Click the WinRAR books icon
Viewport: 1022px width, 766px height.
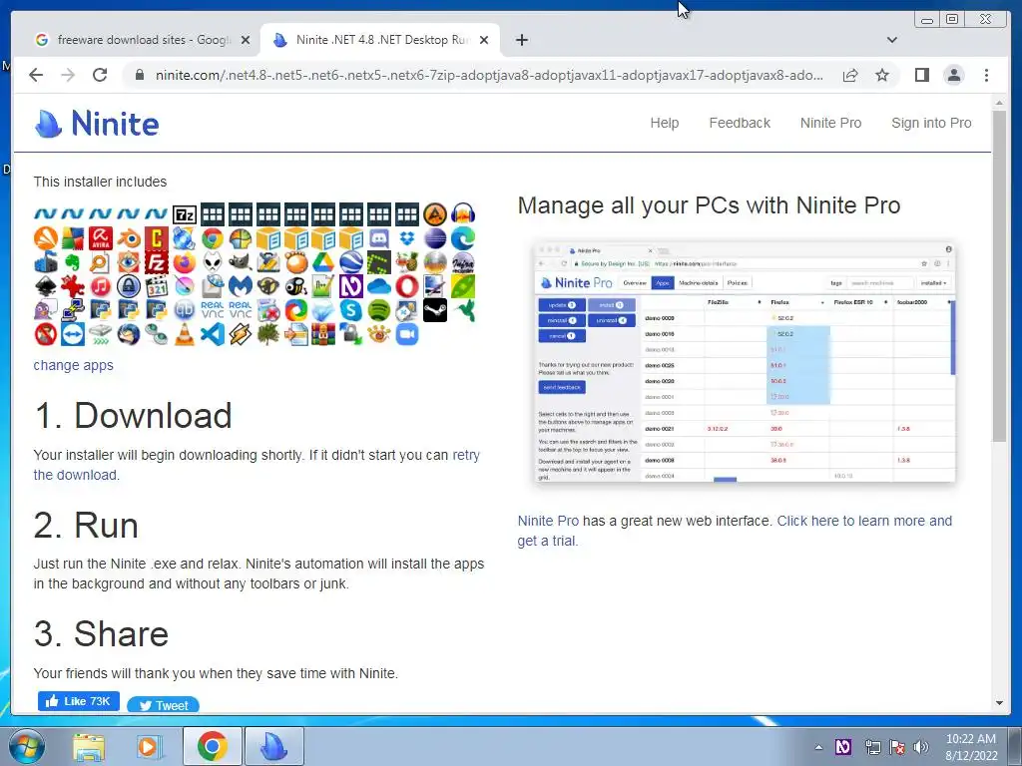tap(323, 334)
